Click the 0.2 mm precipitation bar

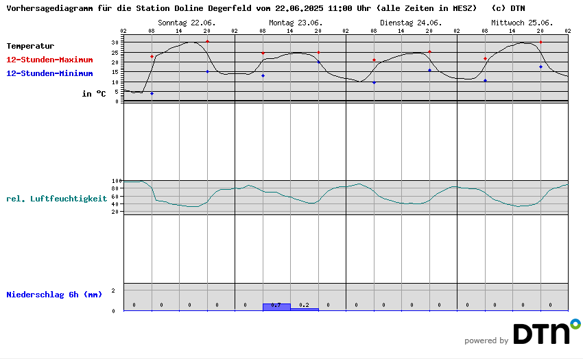click(305, 309)
